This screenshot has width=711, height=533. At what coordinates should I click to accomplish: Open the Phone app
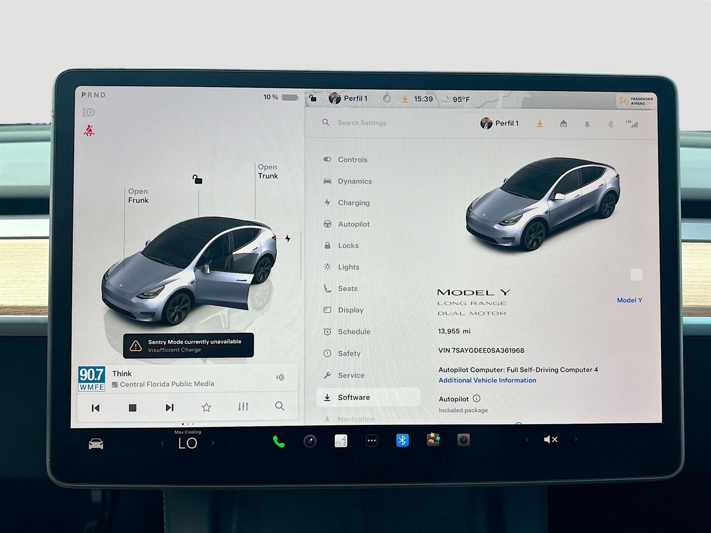tap(279, 441)
